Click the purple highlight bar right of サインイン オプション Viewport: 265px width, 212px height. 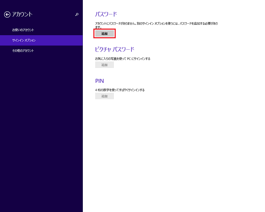[62, 40]
